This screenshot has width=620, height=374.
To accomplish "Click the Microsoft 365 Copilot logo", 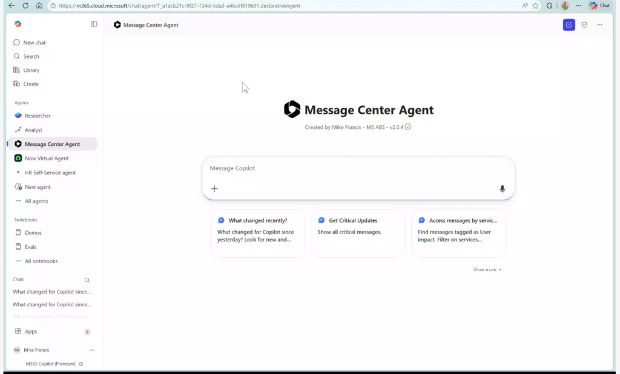I will [18, 24].
